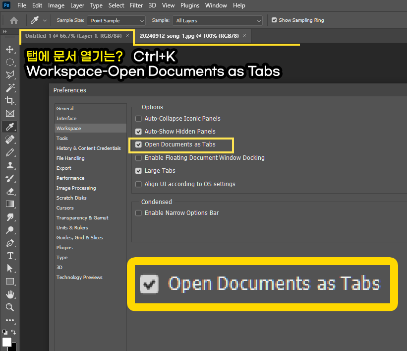Viewport: 407px width, 351px height.
Task: Select the Zoom tool
Action: pyautogui.click(x=10, y=307)
